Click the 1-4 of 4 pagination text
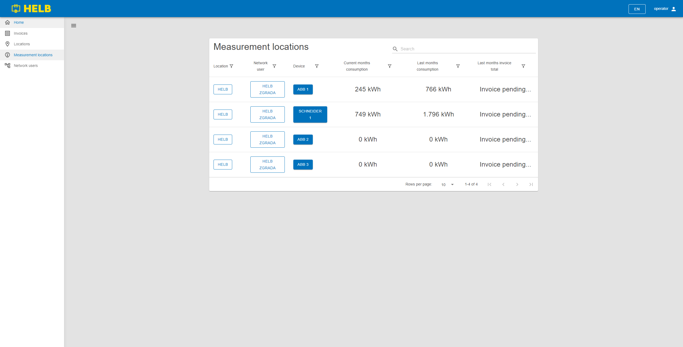This screenshot has width=683, height=347. 471,184
